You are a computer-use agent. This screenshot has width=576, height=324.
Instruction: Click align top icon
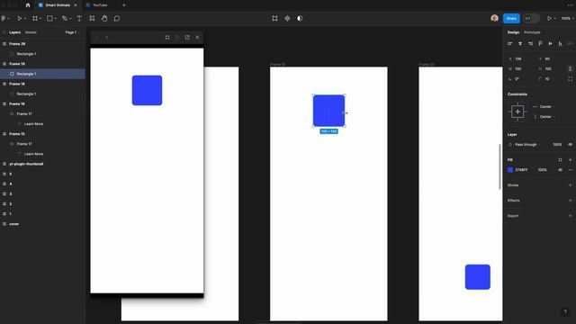[x=540, y=44]
